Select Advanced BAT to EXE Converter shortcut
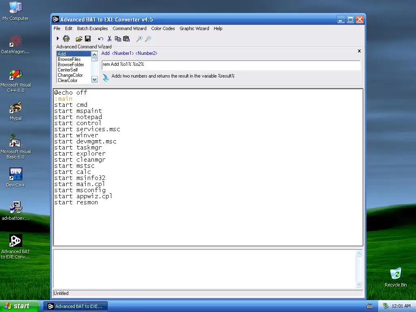 [x=15, y=247]
